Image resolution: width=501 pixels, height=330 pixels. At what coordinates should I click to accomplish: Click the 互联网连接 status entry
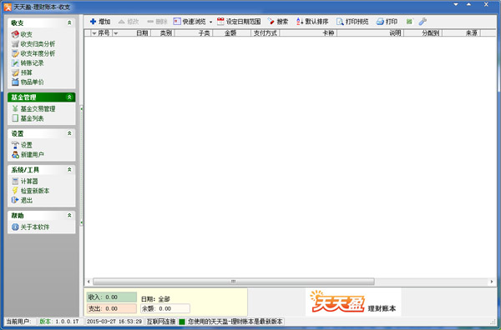pos(161,322)
